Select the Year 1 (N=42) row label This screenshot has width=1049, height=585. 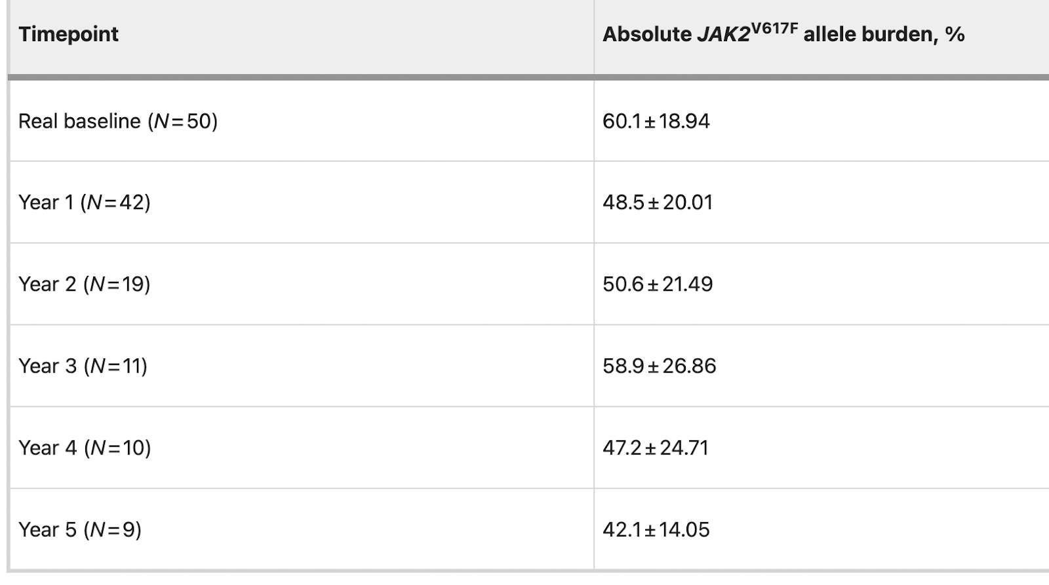pyautogui.click(x=85, y=202)
